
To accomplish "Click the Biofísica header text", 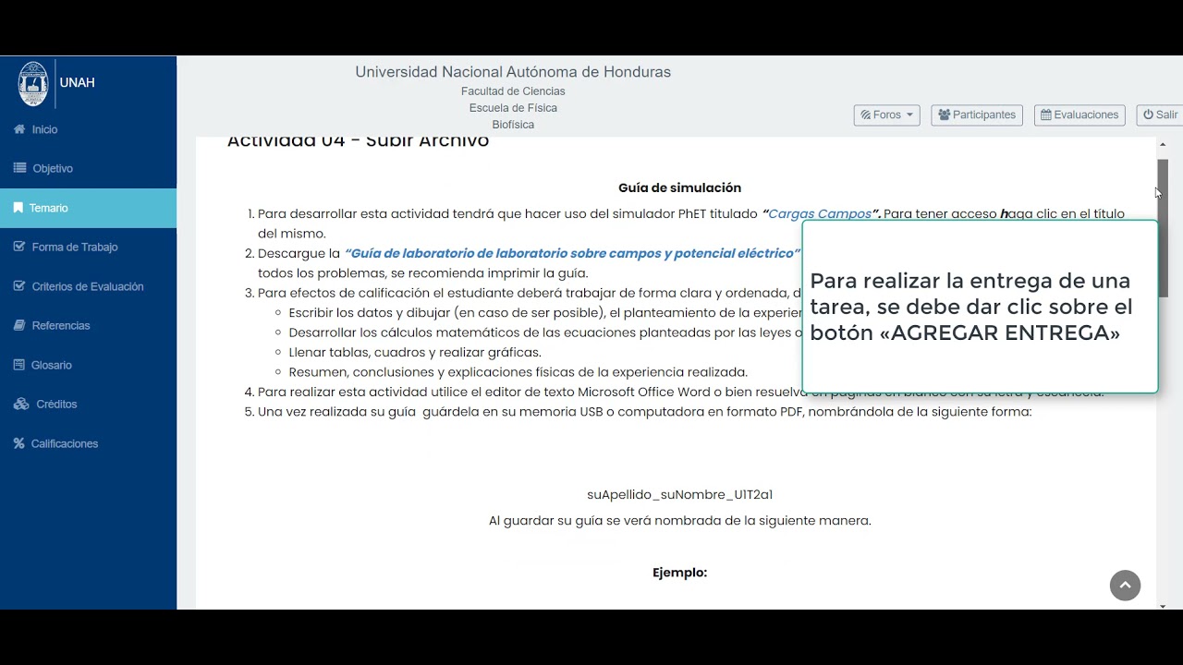I will 513,125.
